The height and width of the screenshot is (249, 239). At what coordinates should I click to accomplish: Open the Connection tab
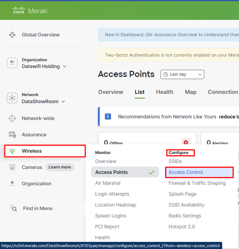tap(223, 92)
